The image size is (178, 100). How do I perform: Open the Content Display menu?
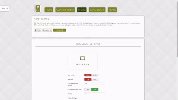65,10
